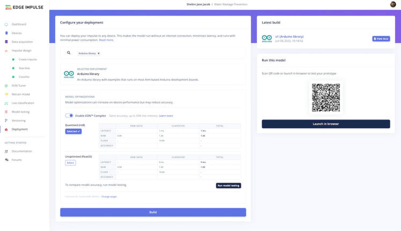Go to Live classification page

point(23,103)
